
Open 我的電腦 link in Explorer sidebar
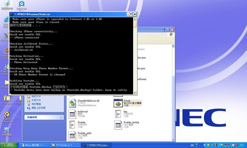click(36, 104)
